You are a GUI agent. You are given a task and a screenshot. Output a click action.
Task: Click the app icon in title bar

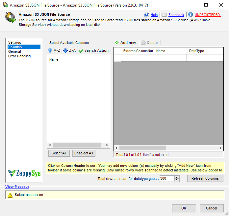[x=5, y=5]
